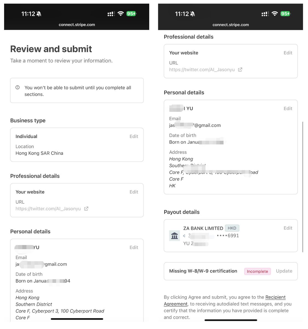The height and width of the screenshot is (329, 308).
Task: Update the missing W-8/W-9 certification
Action: pyautogui.click(x=284, y=271)
